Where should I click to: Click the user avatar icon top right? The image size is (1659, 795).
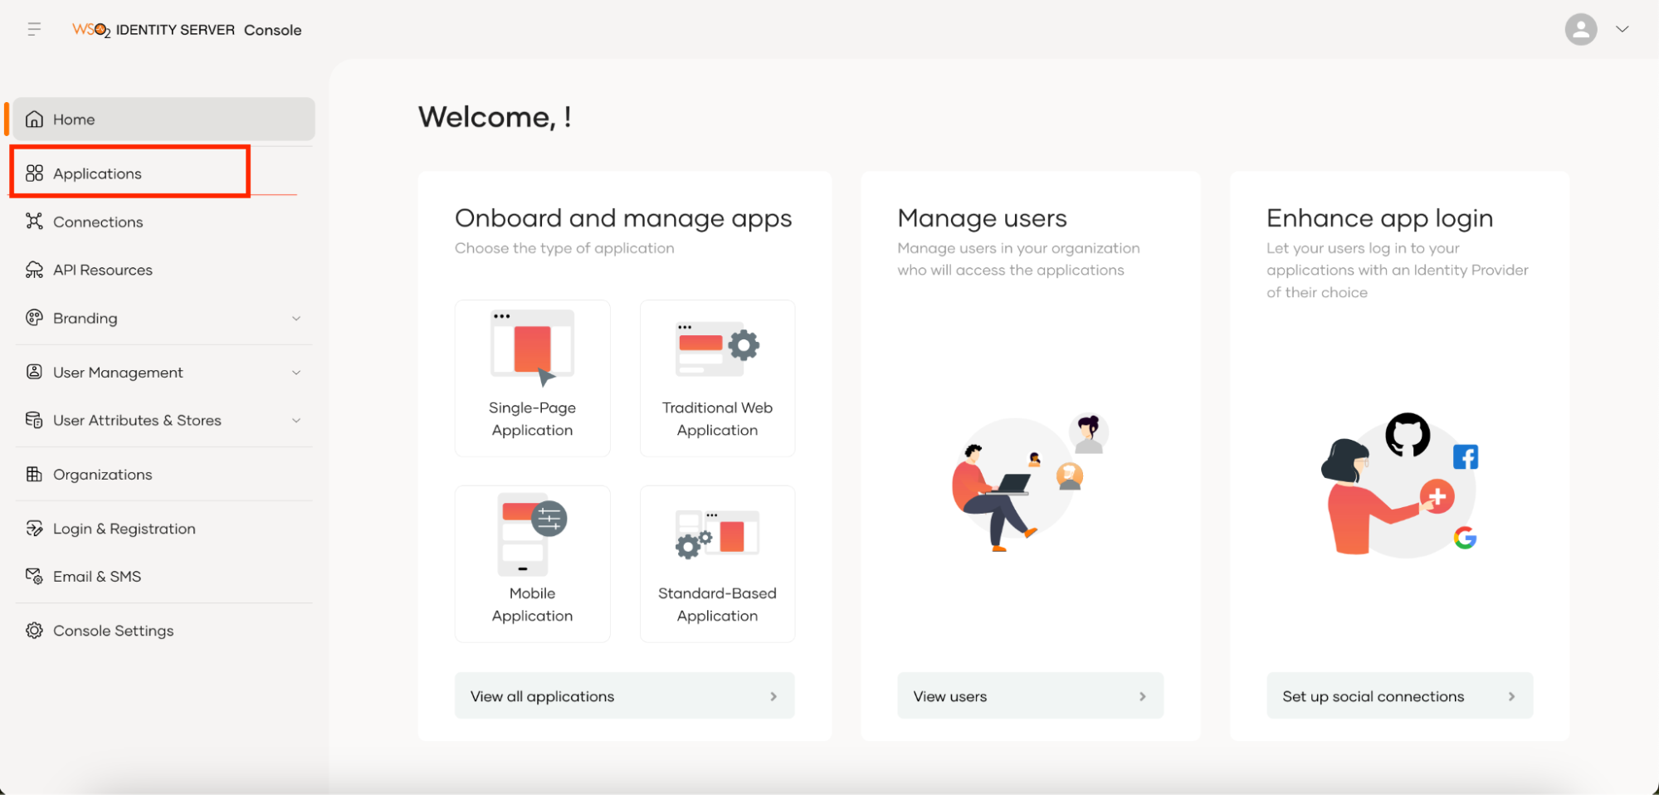[1581, 29]
